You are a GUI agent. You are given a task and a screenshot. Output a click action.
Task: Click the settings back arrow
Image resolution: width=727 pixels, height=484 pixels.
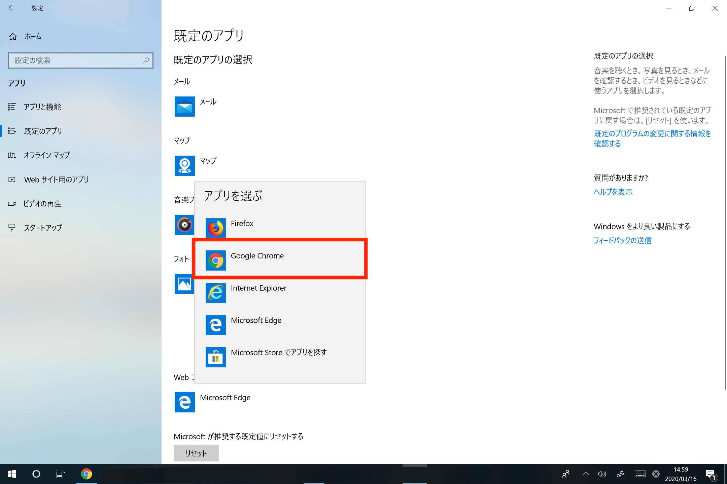[x=12, y=8]
